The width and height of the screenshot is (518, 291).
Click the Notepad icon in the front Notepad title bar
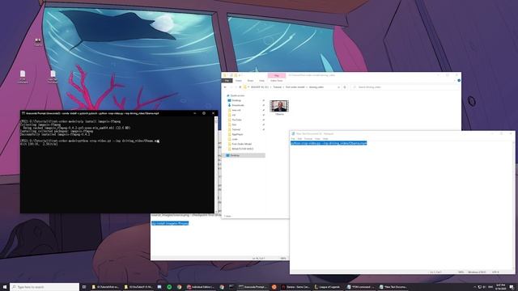coord(293,133)
